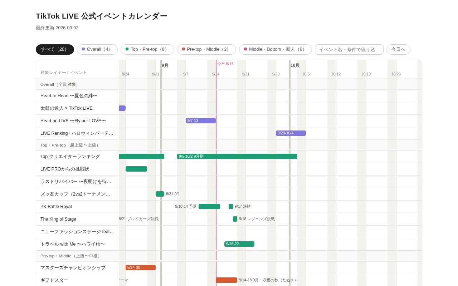The height and width of the screenshot is (286, 458).
Task: Jump to today with 今日へ button
Action: tap(398, 49)
